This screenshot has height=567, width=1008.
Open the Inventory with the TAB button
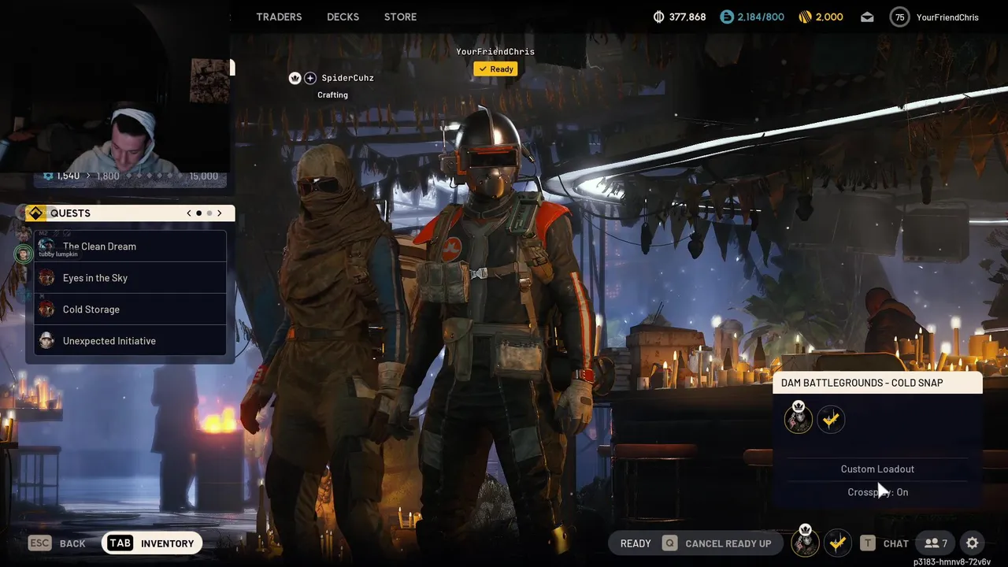pyautogui.click(x=152, y=543)
